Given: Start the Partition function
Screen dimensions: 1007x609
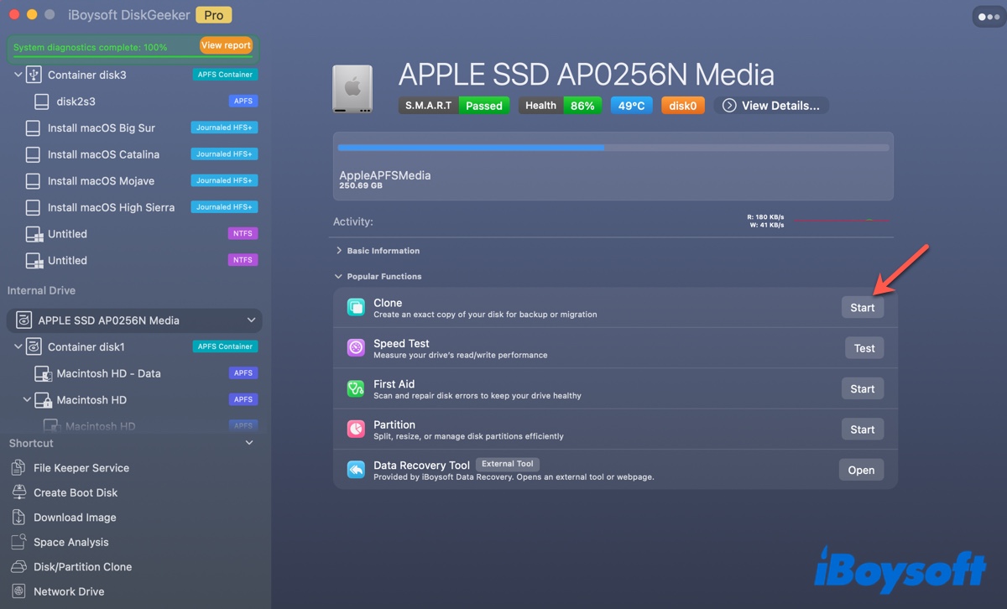Looking at the screenshot, I should coord(863,429).
